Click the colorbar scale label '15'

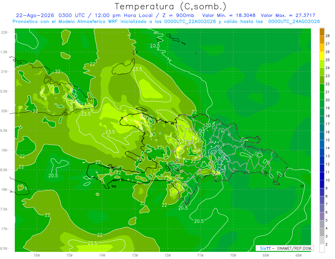click(x=328, y=140)
